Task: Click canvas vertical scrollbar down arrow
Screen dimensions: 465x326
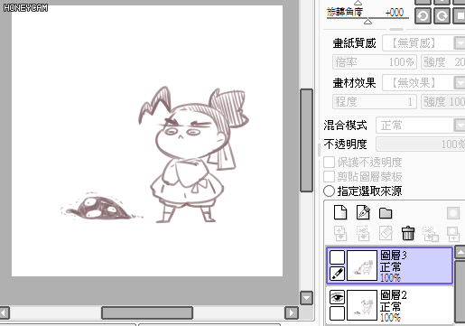Action: coord(306,298)
